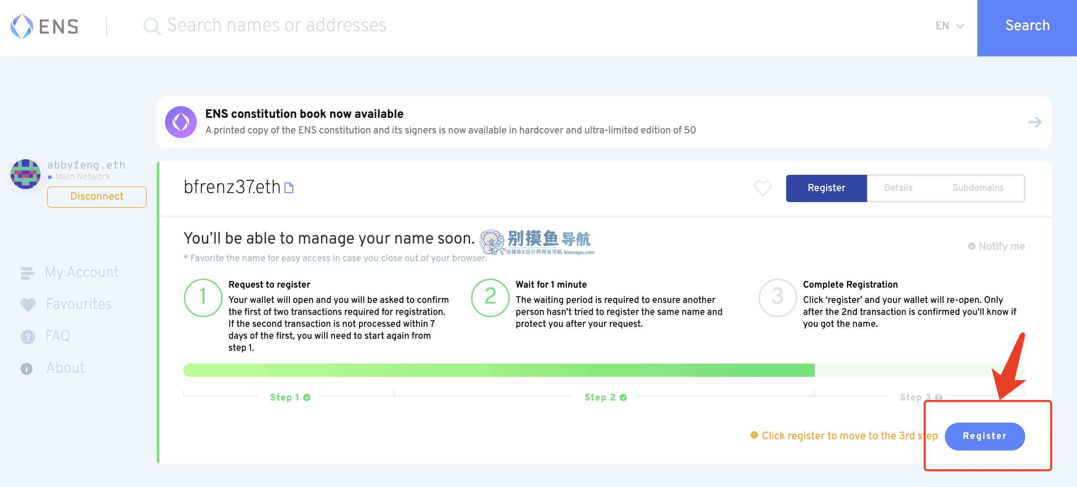Viewport: 1077px width, 487px height.
Task: Click the blue Search button
Action: click(x=1027, y=28)
